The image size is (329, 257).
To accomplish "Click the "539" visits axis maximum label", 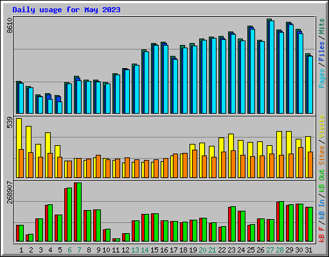I will click(10, 123).
